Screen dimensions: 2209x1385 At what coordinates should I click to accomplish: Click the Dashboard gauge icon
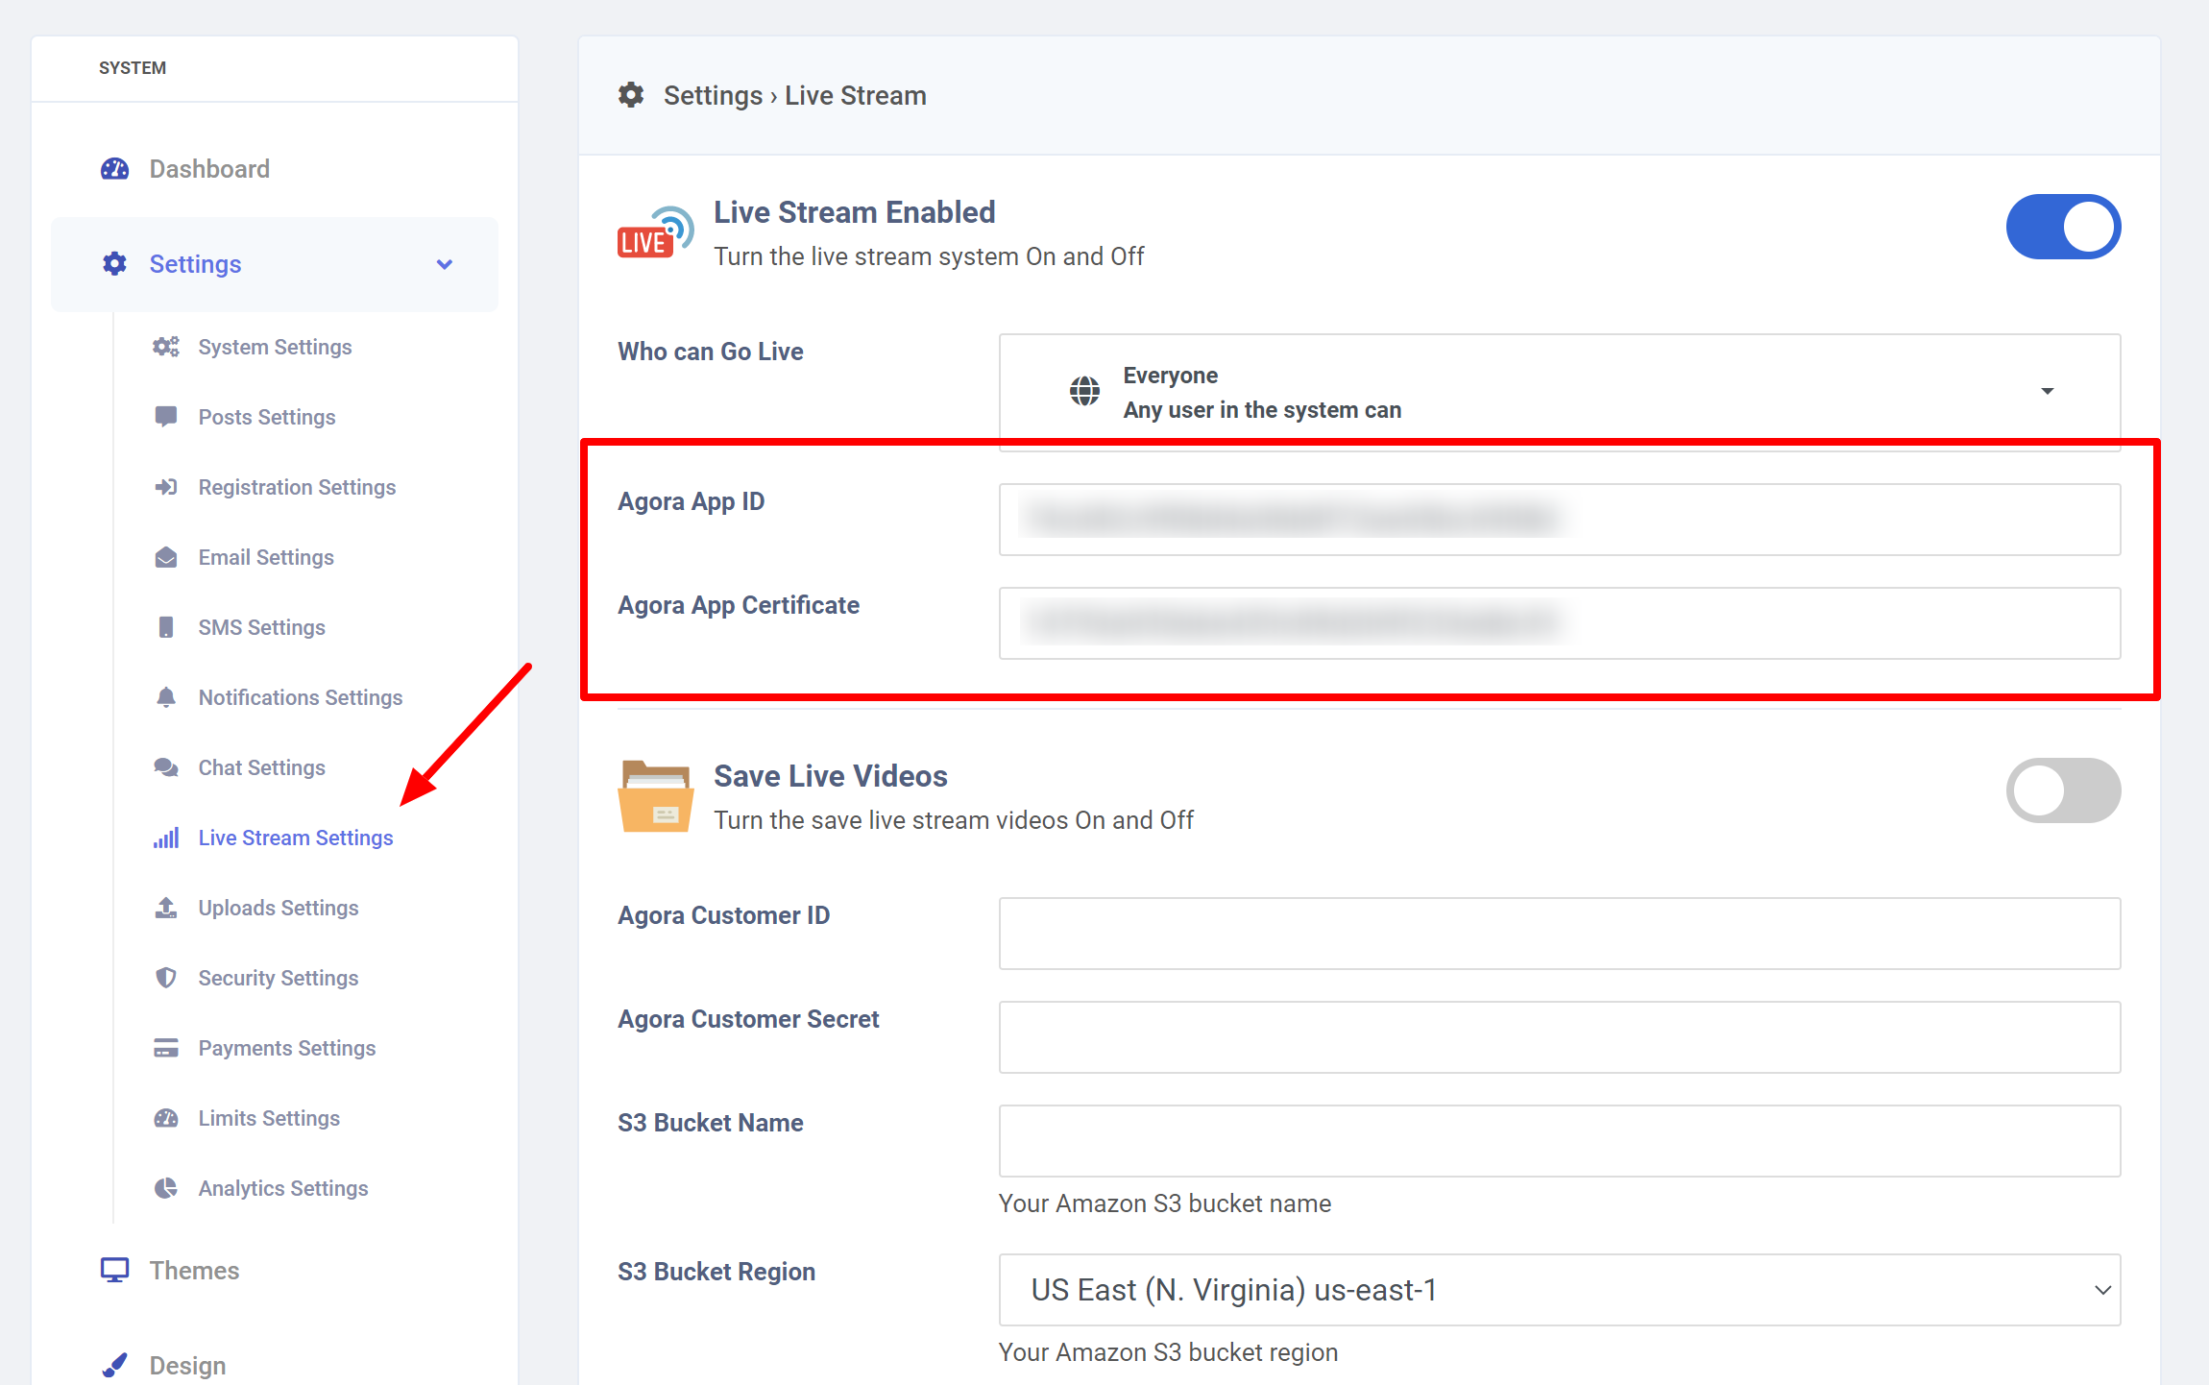114,169
